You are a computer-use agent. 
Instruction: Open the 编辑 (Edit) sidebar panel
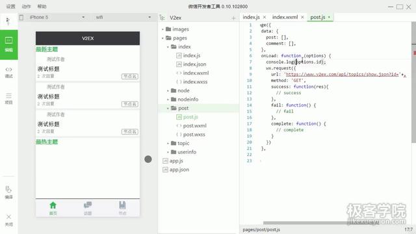click(8, 45)
